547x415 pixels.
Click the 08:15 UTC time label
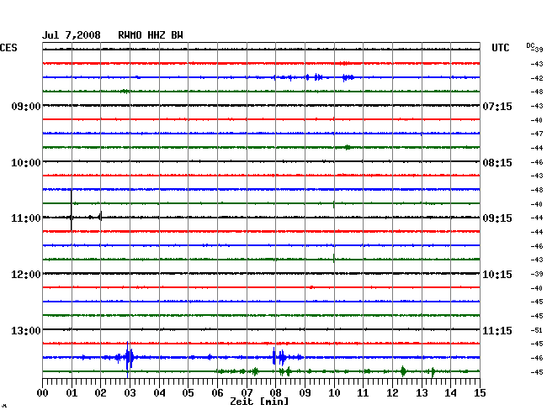coord(497,163)
